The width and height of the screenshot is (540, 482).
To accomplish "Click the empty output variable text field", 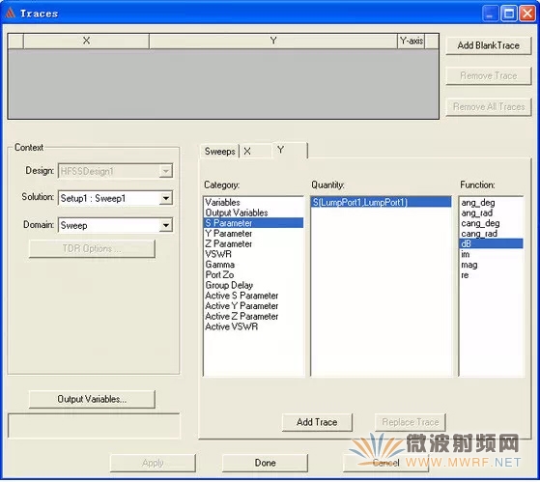I will click(94, 427).
